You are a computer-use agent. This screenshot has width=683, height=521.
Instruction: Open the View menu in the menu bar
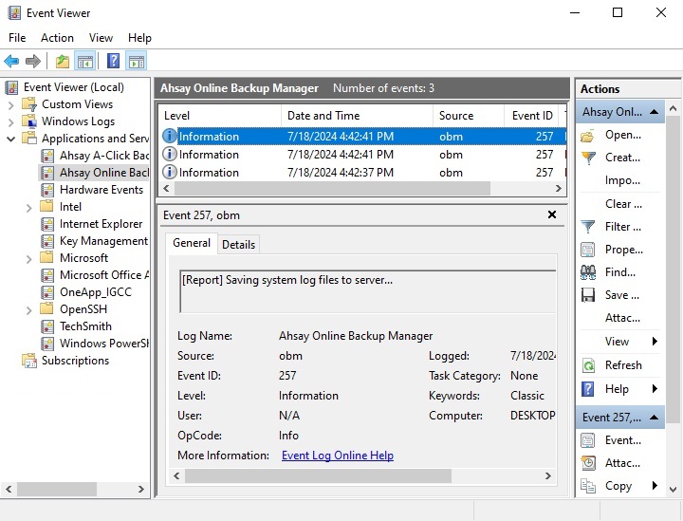[101, 38]
